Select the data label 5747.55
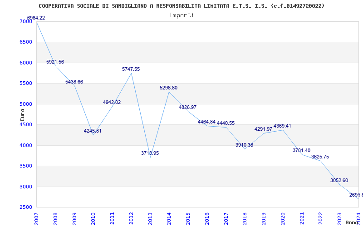The width and height of the screenshot is (363, 227). (x=131, y=69)
